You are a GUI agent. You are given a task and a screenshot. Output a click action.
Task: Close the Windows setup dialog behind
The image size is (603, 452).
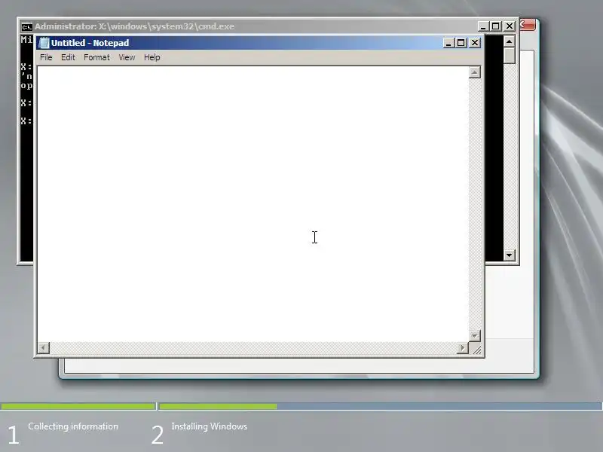528,25
